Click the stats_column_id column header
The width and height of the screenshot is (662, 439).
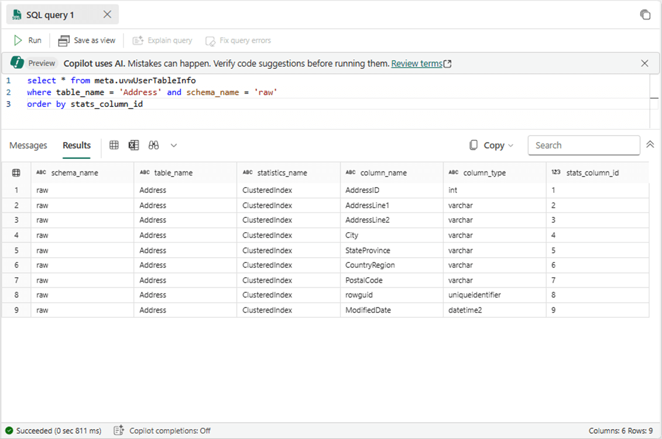(592, 172)
